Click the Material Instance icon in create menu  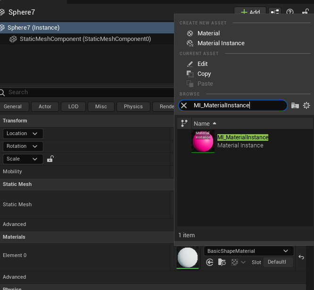tap(190, 43)
